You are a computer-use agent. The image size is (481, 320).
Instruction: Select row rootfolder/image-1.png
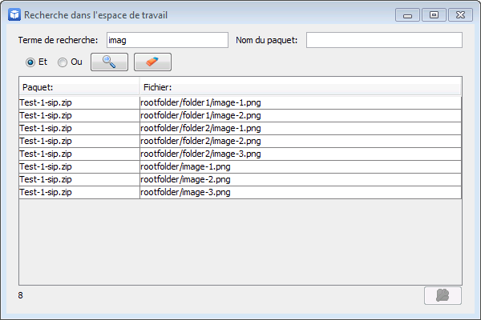240,167
